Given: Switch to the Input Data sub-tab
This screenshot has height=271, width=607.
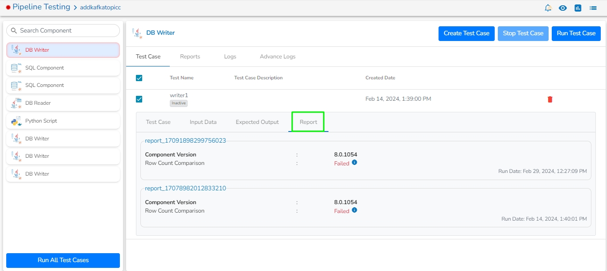Looking at the screenshot, I should [203, 122].
